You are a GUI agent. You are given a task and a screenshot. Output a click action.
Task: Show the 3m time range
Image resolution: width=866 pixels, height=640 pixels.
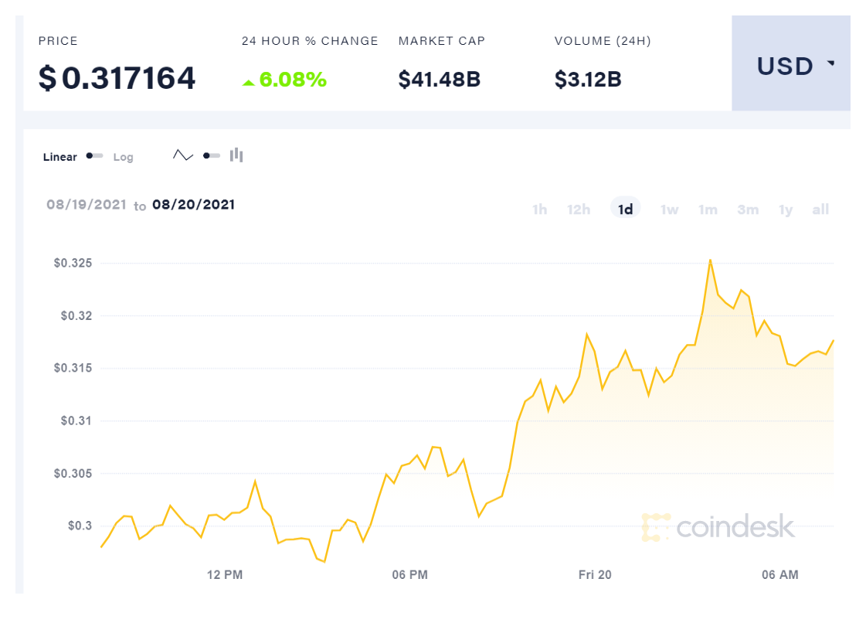tap(748, 209)
